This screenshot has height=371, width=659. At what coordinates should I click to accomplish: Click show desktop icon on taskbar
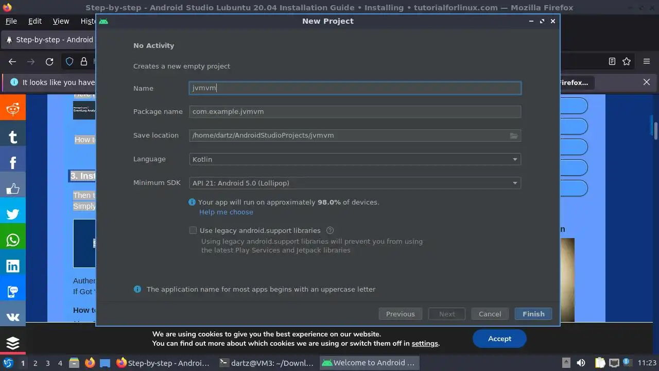click(x=105, y=363)
